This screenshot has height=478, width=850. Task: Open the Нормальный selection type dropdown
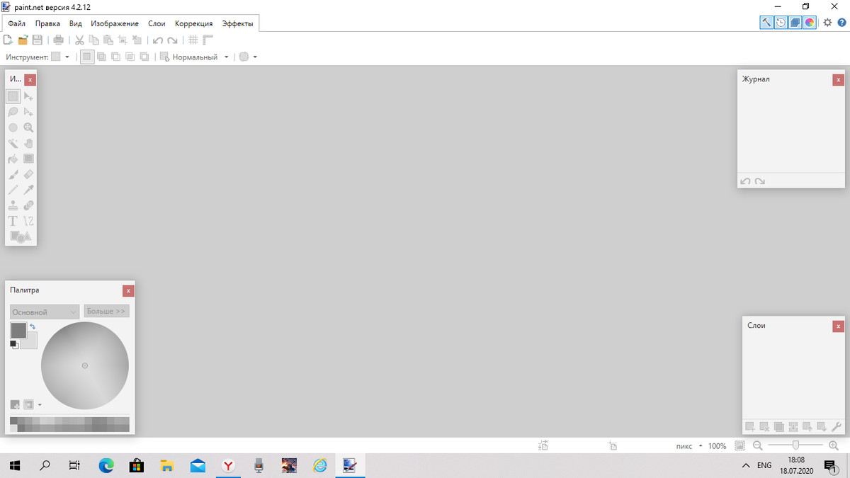pos(195,57)
